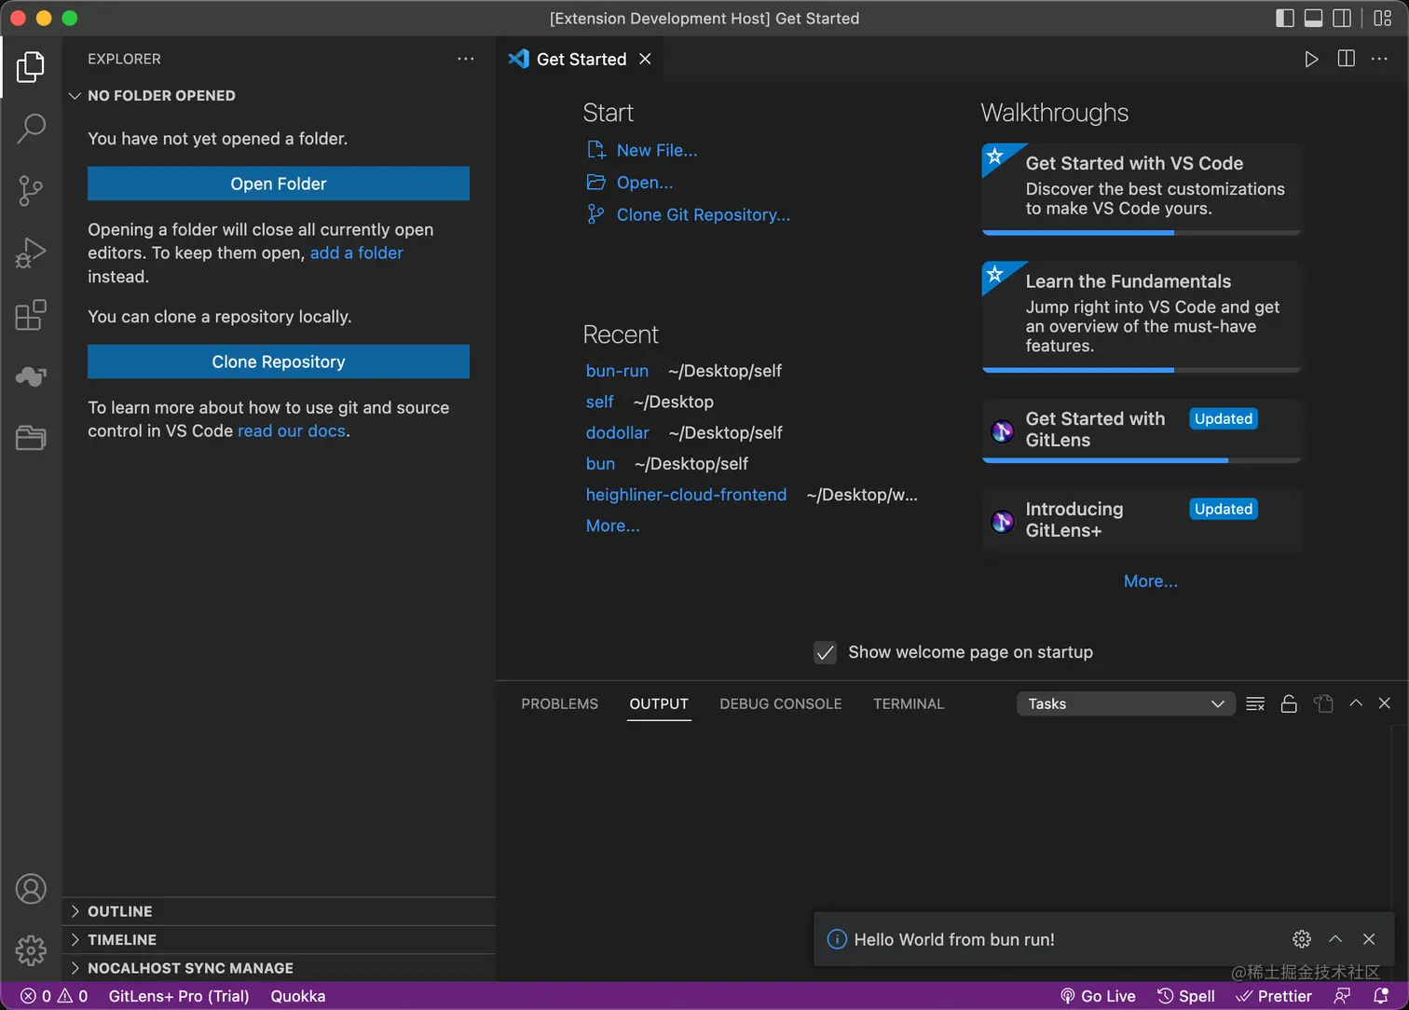Maximize the panel size with the chevron
The image size is (1409, 1010).
tap(1356, 703)
